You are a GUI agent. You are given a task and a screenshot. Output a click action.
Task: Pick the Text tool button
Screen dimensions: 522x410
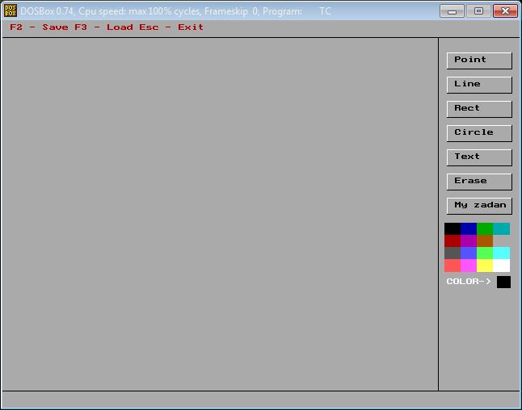pyautogui.click(x=479, y=157)
